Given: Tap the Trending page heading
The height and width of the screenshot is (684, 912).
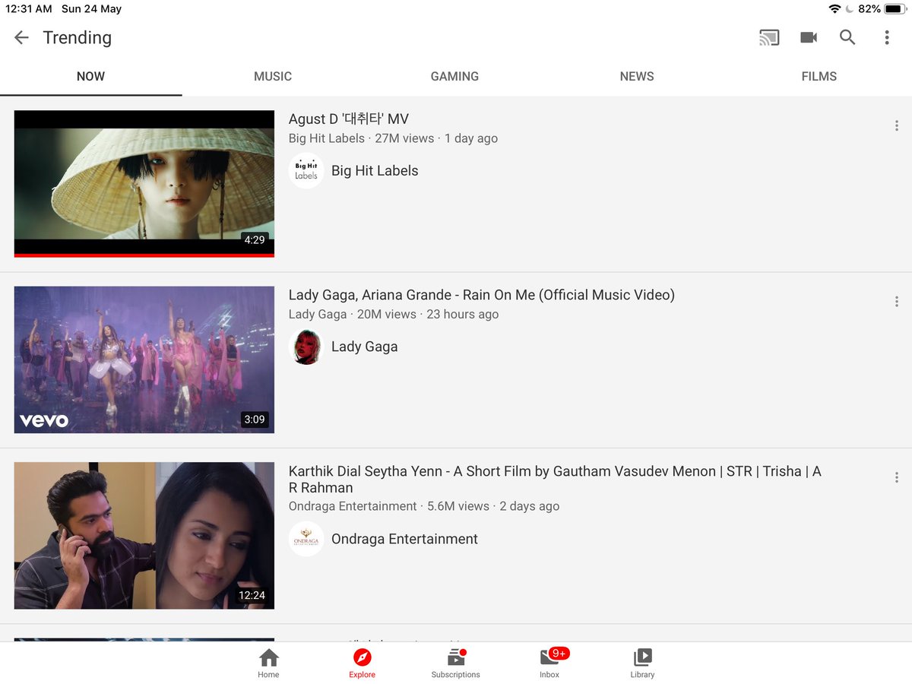Looking at the screenshot, I should click(78, 37).
